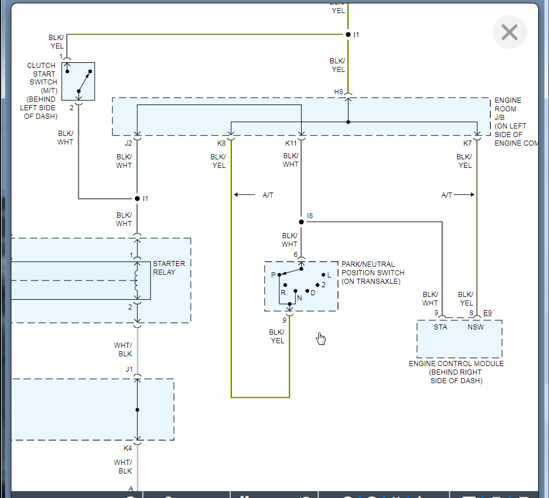Click the H8 connector on the junction block

pos(348,95)
